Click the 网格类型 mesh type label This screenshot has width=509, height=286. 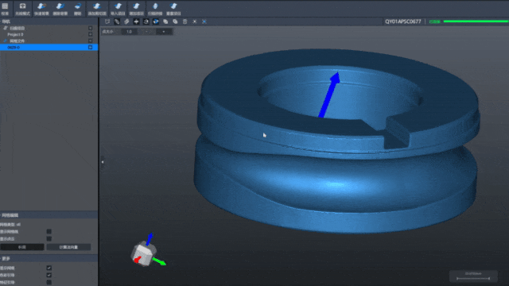click(10, 224)
